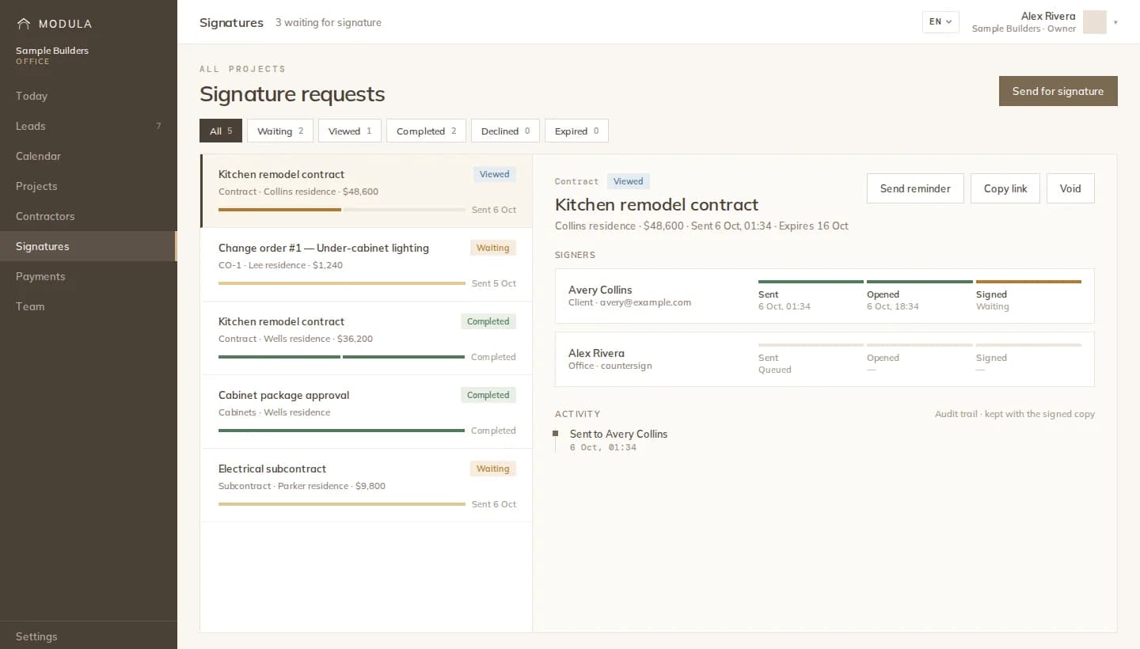Void the Kitchen remodel contract
This screenshot has width=1140, height=649.
click(1070, 188)
